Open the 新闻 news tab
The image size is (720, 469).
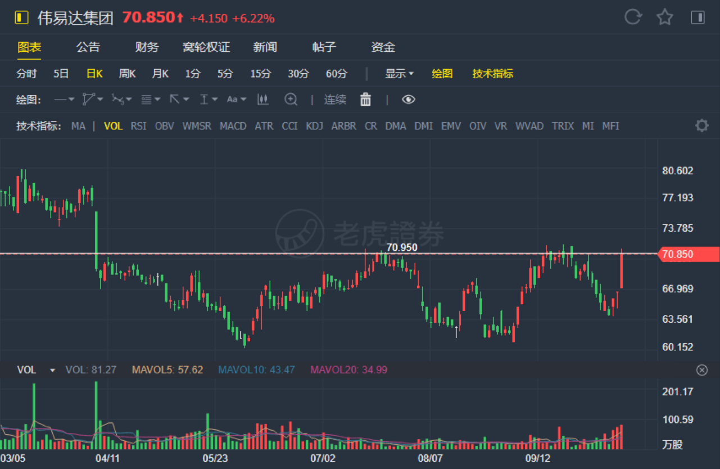click(265, 47)
